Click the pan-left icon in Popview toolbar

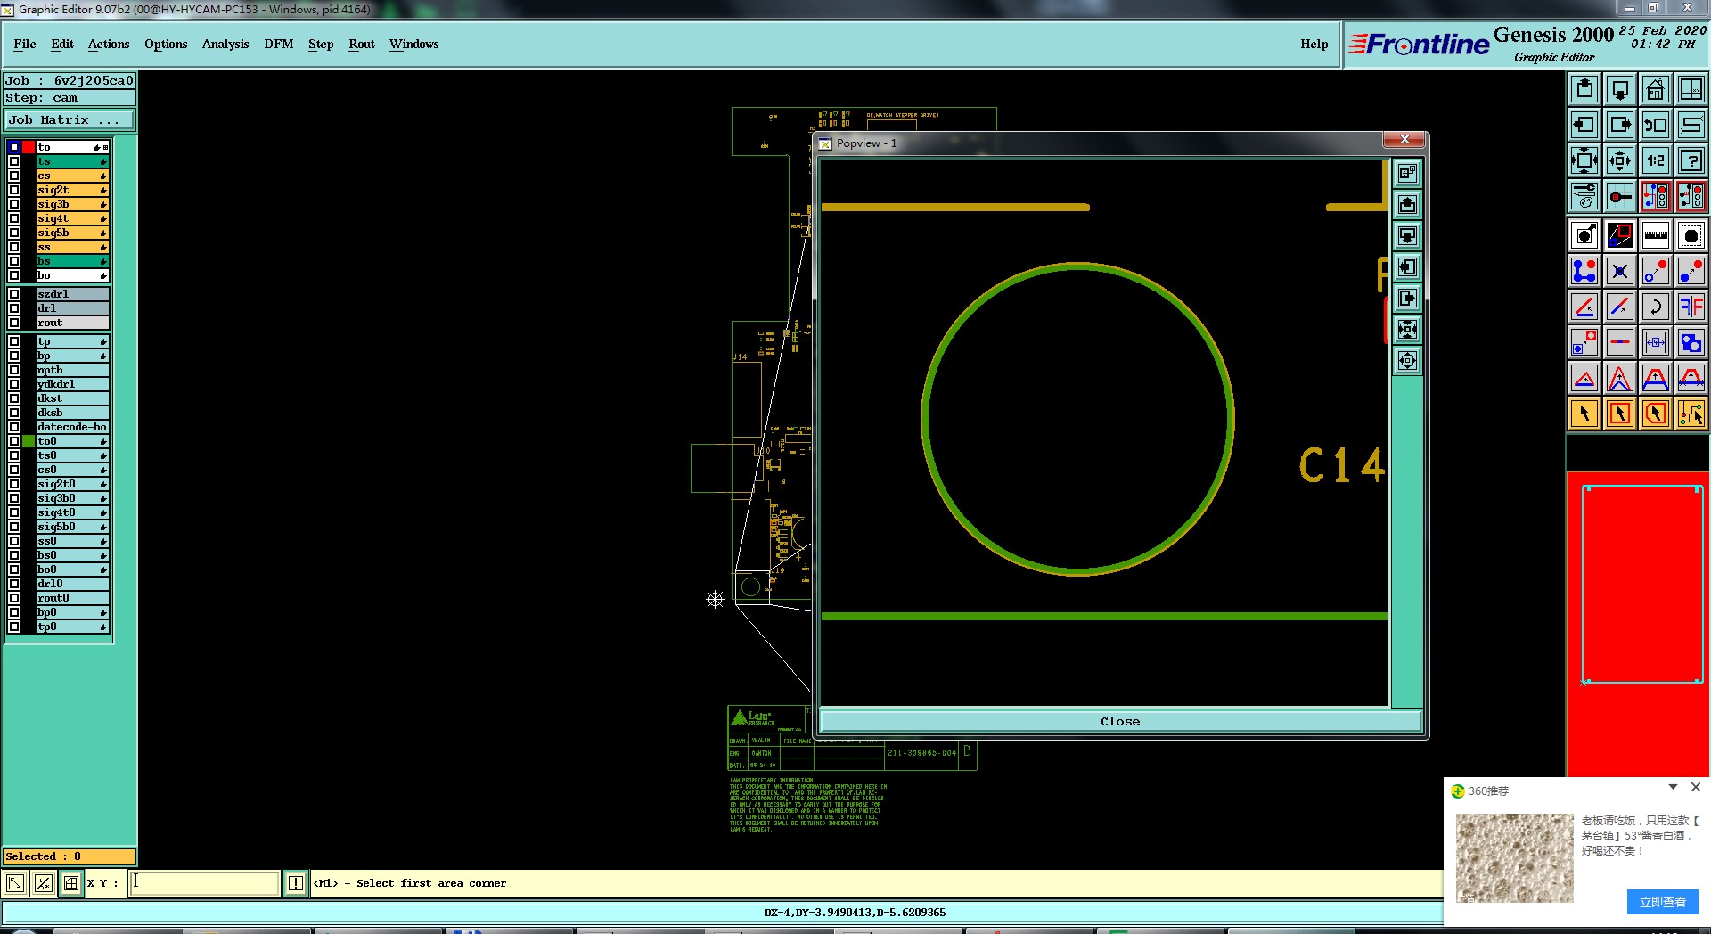(x=1407, y=267)
